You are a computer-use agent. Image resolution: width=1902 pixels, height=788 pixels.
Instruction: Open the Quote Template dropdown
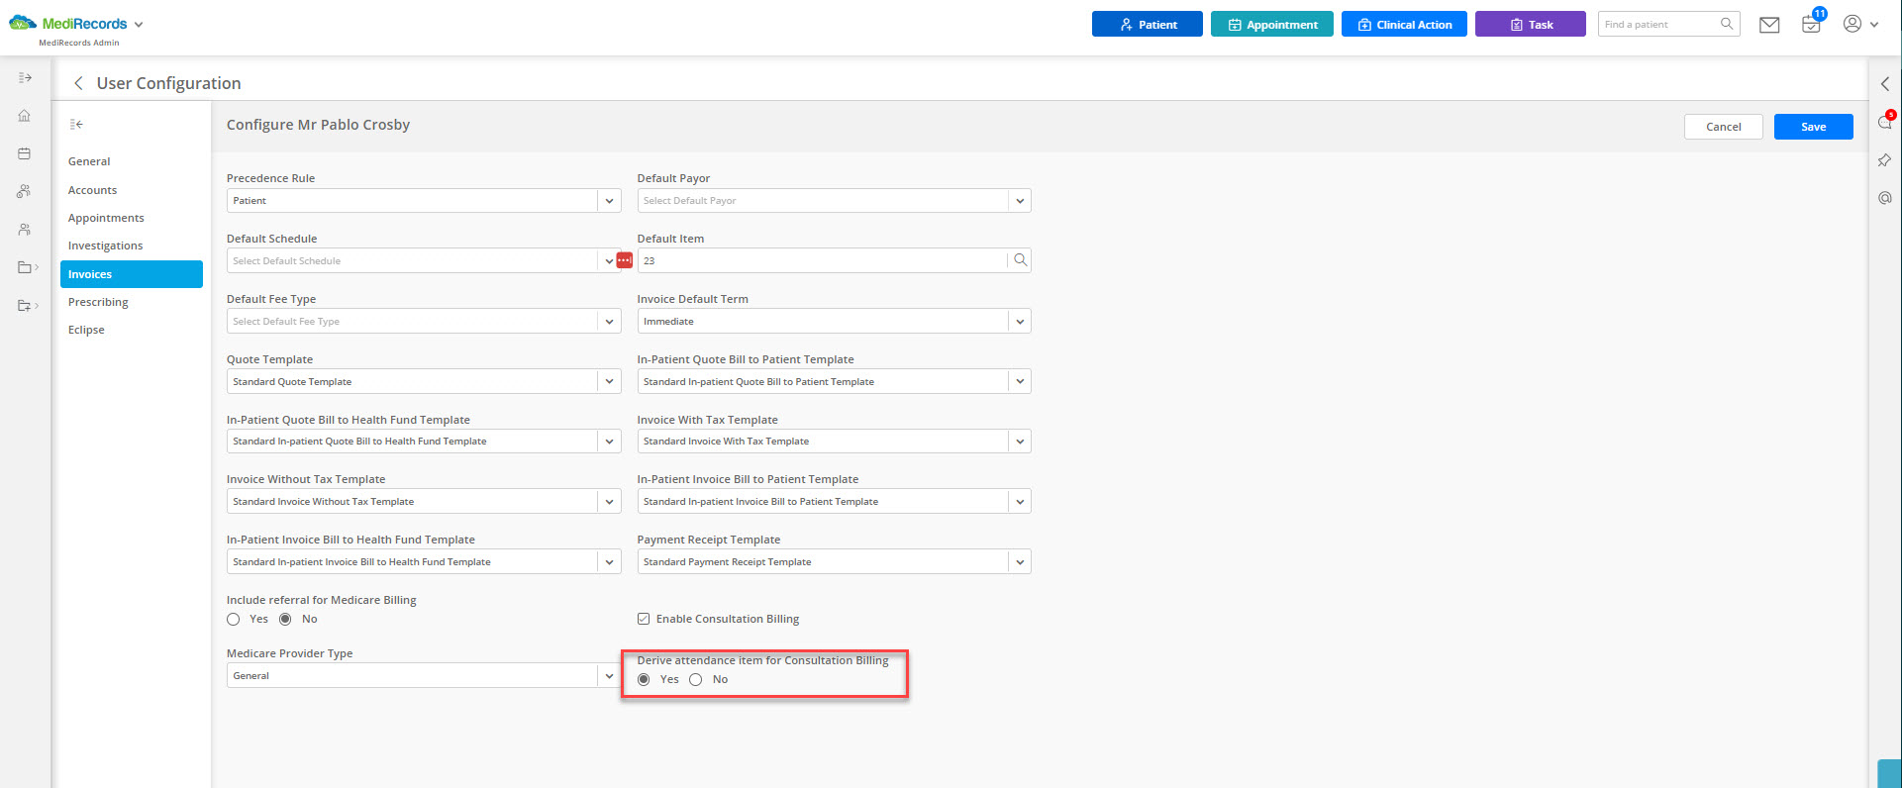pyautogui.click(x=424, y=382)
